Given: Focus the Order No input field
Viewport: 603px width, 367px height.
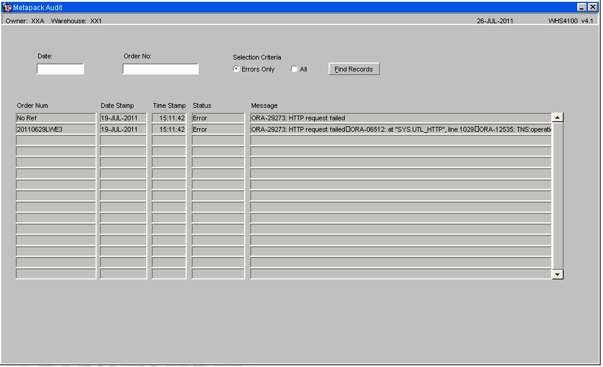Looking at the screenshot, I should pos(160,69).
